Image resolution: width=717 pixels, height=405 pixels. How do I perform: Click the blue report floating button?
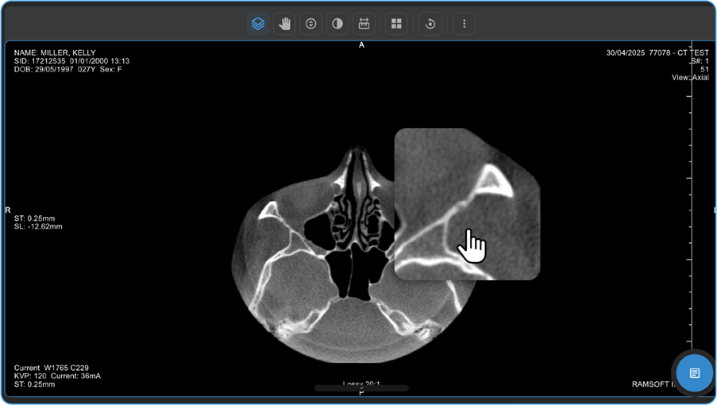coord(694,372)
